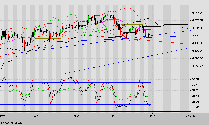Select oscillator level 57,71
This screenshot has width=209, height=125.
pos(196,90)
